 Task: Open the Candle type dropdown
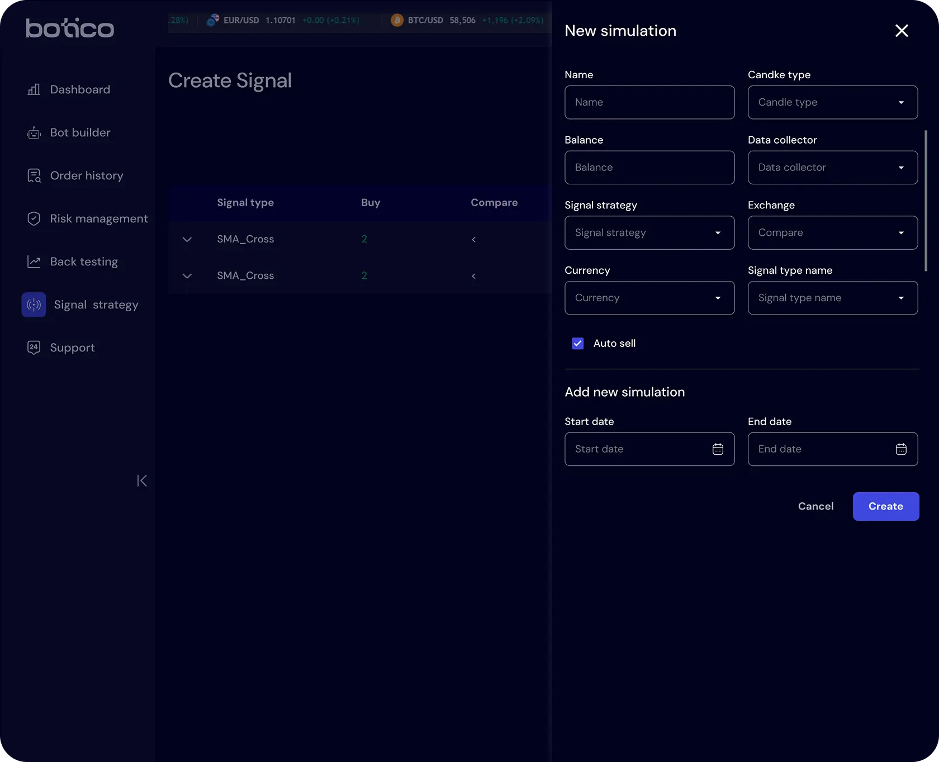point(833,102)
